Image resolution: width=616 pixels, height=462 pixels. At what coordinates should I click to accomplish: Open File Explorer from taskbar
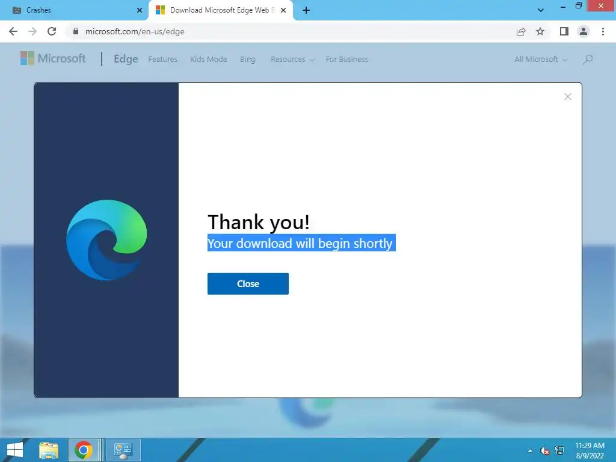pyautogui.click(x=49, y=450)
